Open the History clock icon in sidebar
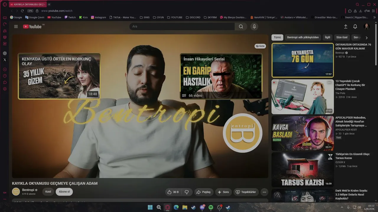The image size is (378, 212). point(5,76)
